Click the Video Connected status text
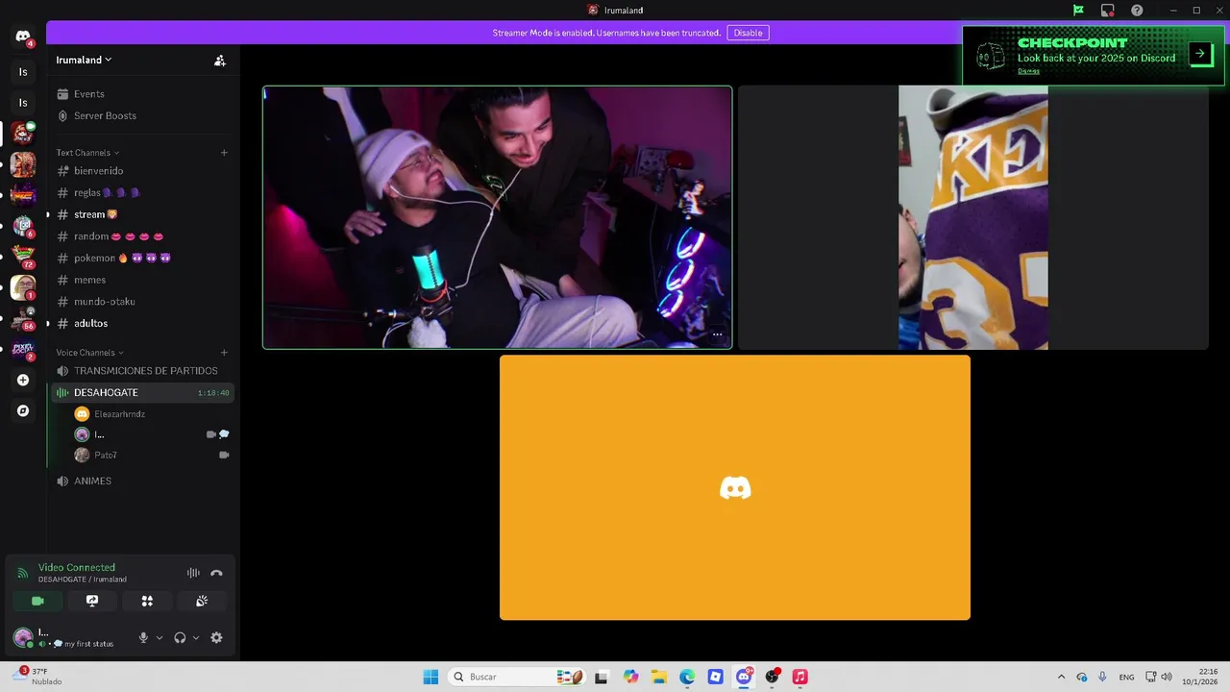 point(77,567)
